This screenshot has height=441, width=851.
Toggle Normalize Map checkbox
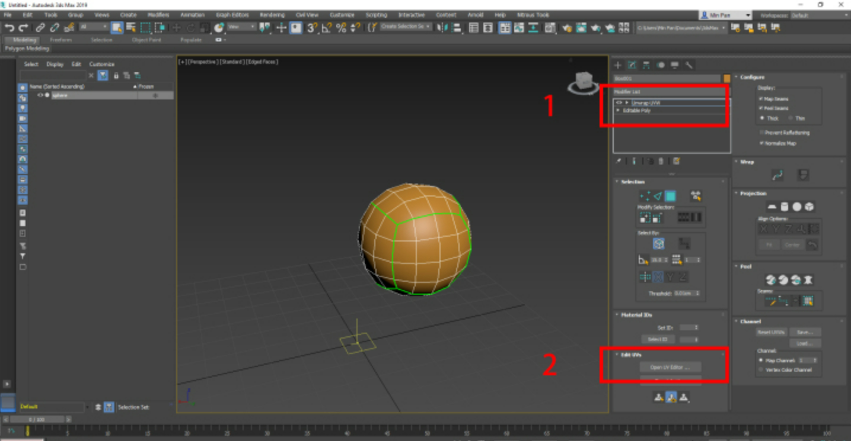click(x=761, y=143)
